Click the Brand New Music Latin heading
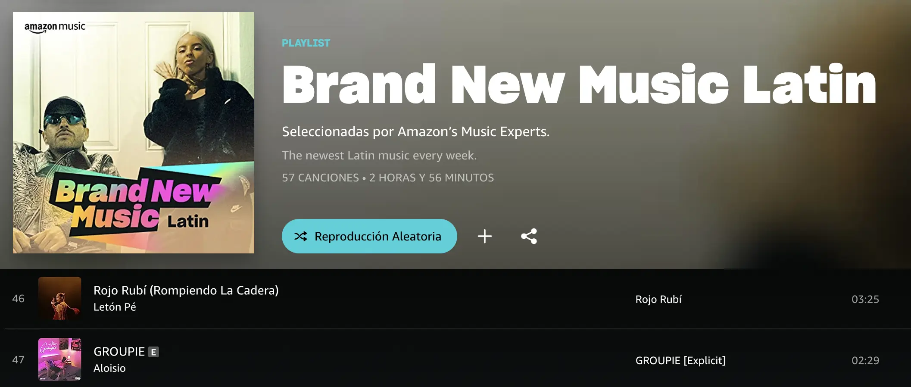 579,84
